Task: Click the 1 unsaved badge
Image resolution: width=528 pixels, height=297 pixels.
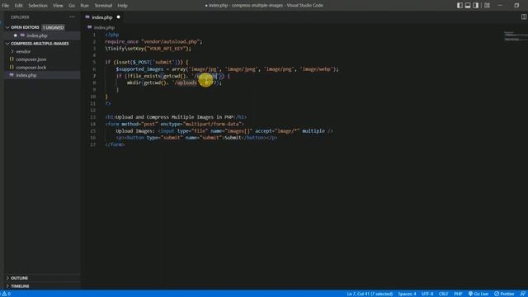Action: (53, 27)
